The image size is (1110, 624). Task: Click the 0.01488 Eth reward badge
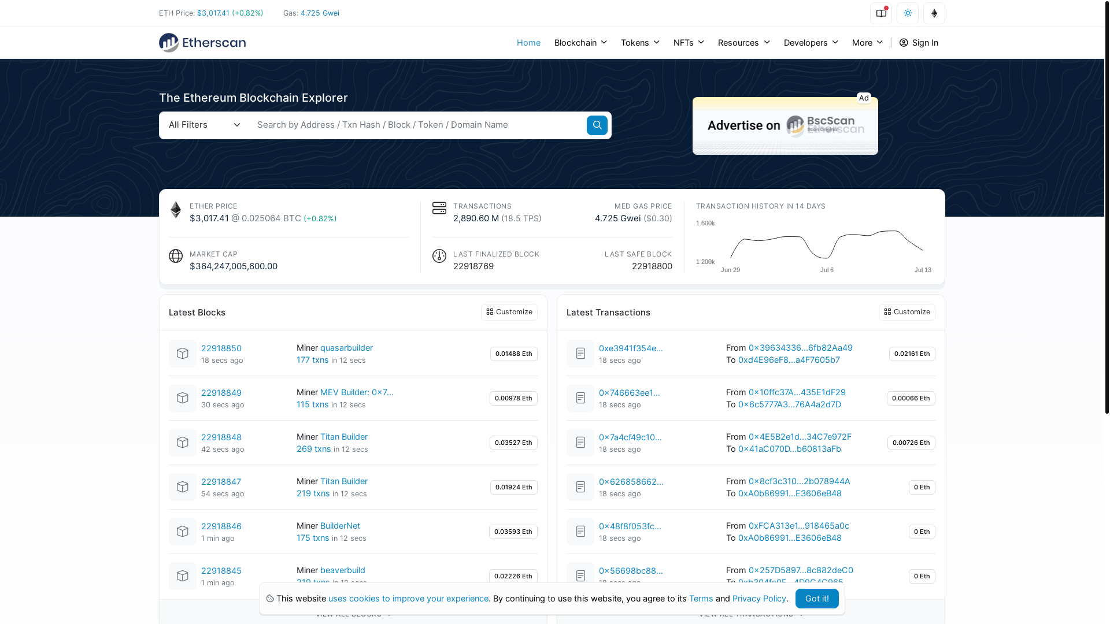514,354
